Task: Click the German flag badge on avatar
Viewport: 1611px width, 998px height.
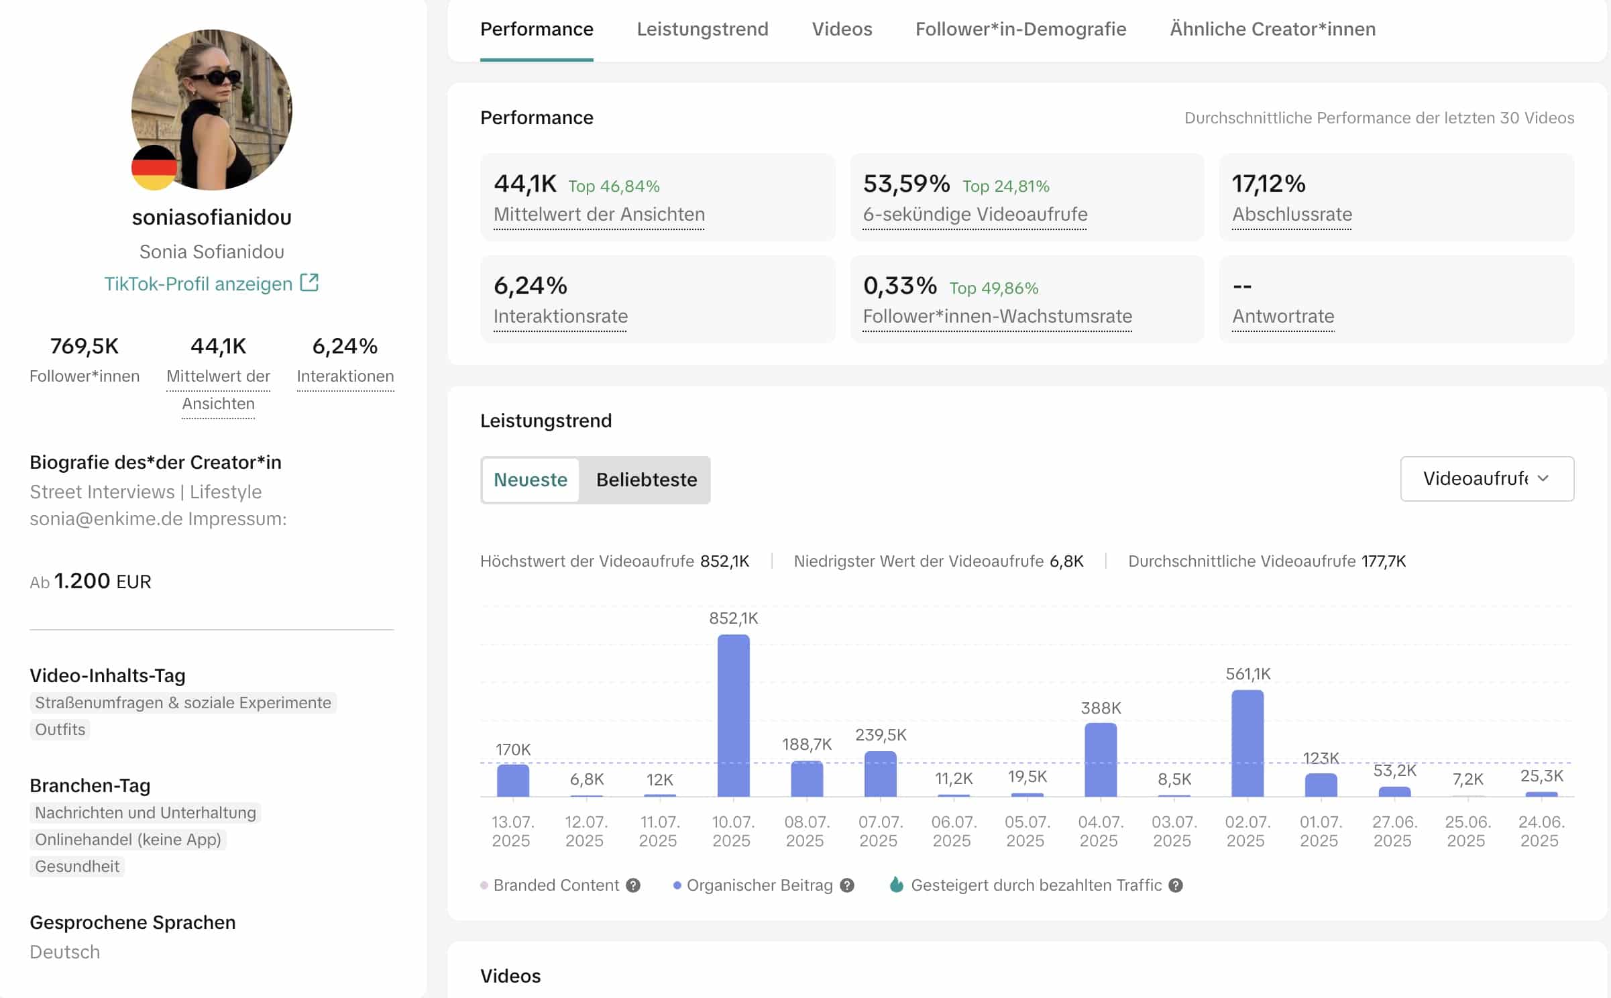Action: click(154, 168)
